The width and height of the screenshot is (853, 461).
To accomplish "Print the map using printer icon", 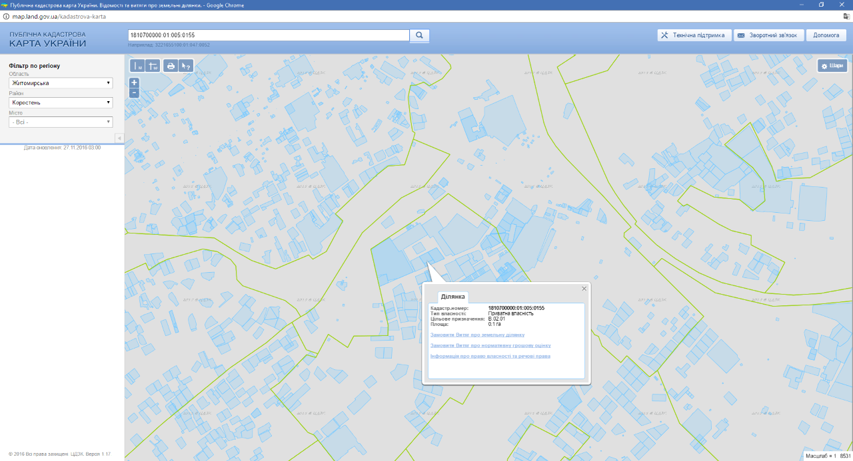I will point(171,66).
